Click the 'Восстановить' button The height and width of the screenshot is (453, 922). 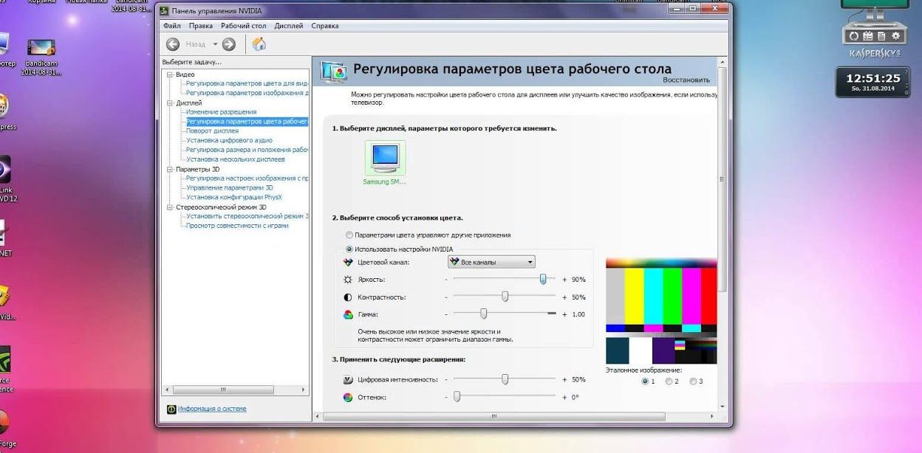coord(688,79)
